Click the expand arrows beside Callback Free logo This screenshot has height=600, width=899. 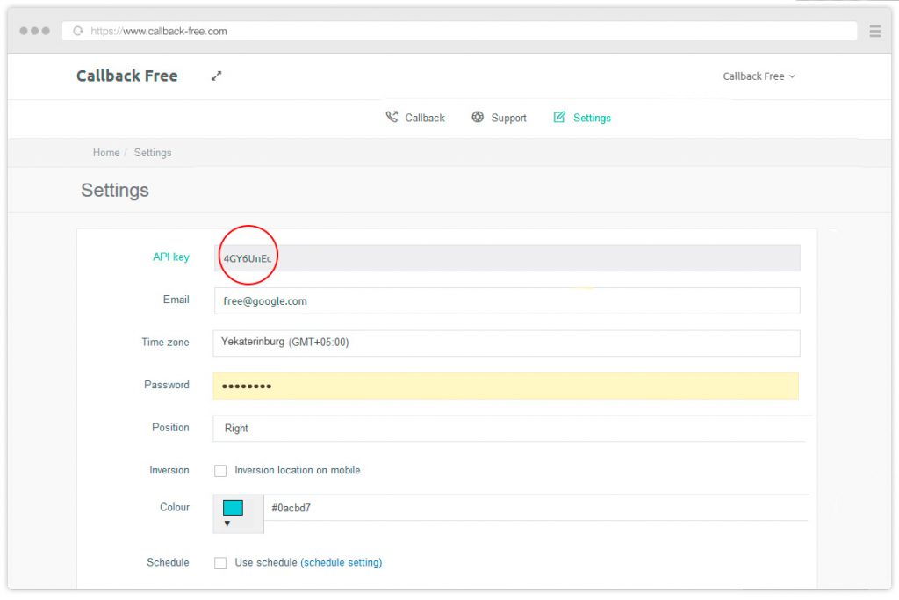tap(216, 76)
